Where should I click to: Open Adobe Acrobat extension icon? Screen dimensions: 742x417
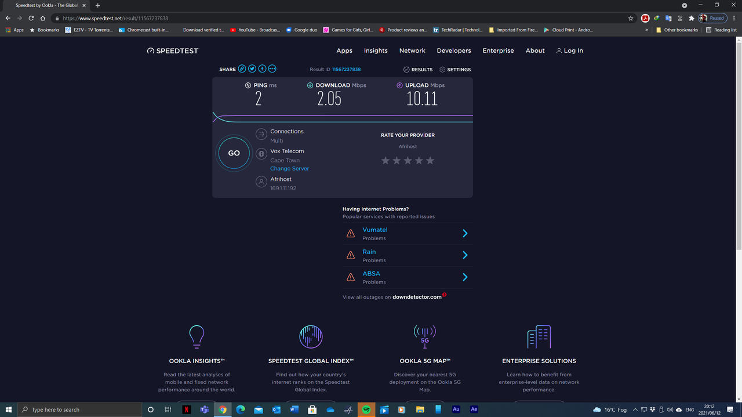pos(645,18)
